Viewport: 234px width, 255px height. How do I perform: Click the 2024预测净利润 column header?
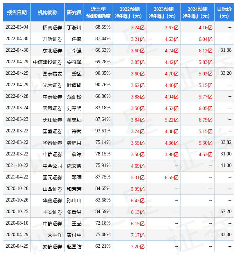point(198,12)
